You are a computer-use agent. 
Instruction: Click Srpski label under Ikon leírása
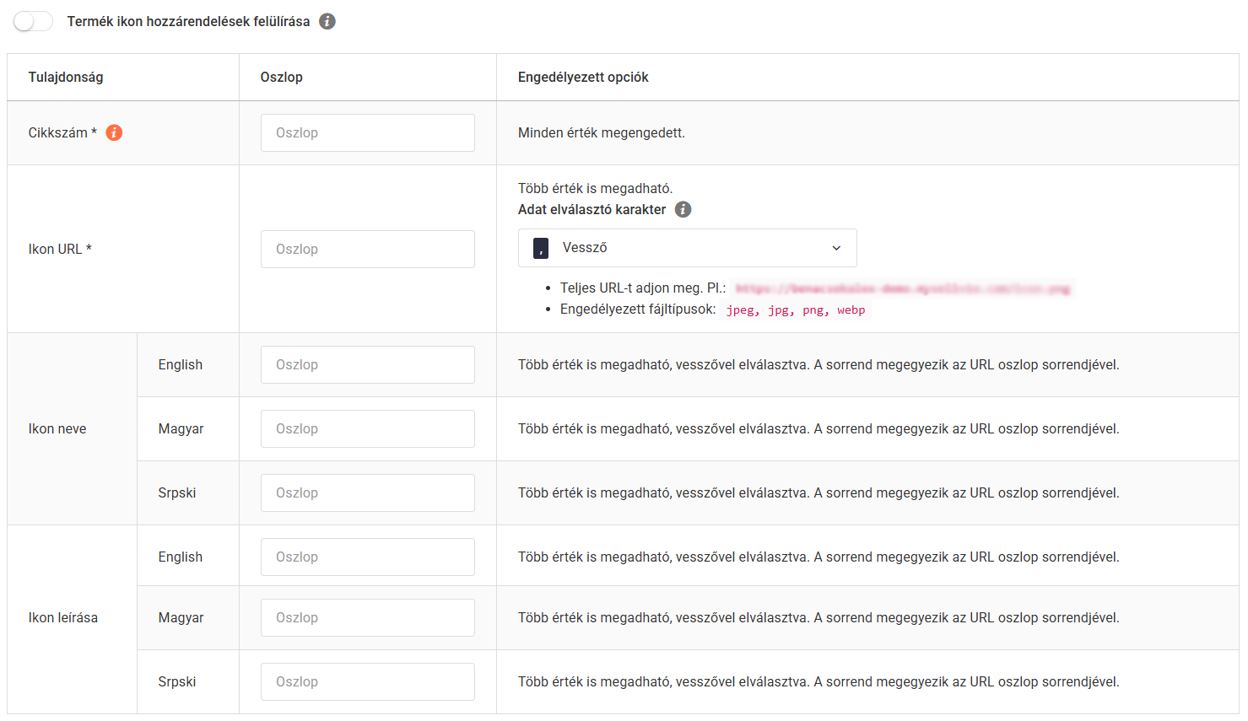pyautogui.click(x=177, y=681)
